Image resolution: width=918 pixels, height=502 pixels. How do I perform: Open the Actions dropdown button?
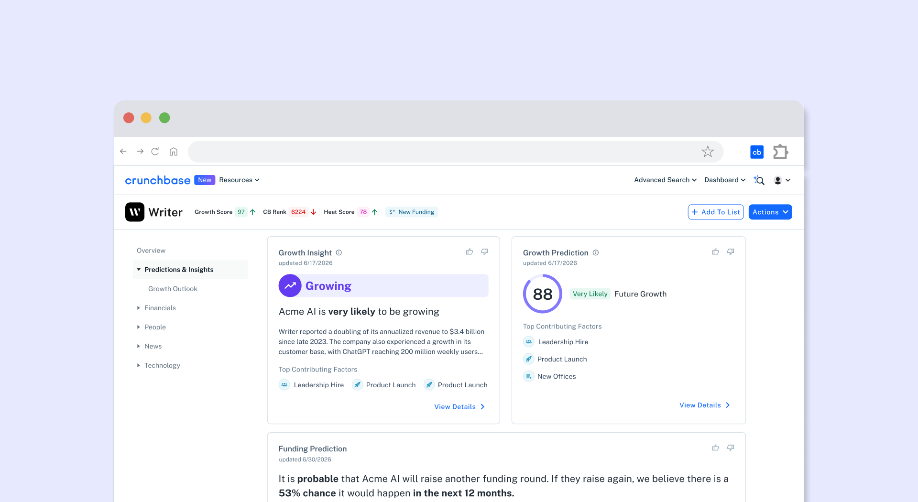pos(770,212)
